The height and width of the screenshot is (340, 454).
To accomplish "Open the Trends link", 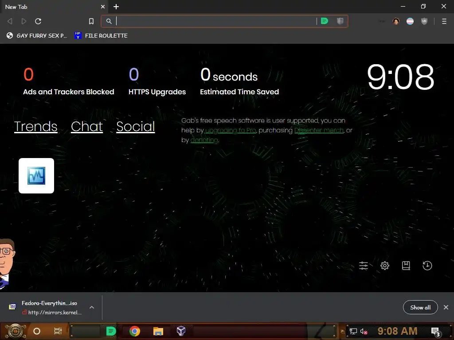I will (35, 127).
